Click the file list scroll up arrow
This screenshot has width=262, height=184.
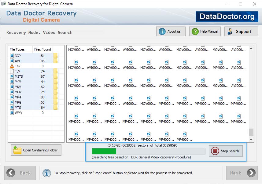[251, 48]
